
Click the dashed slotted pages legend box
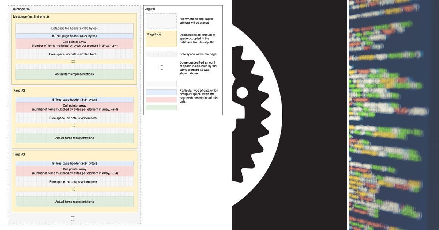(x=161, y=20)
